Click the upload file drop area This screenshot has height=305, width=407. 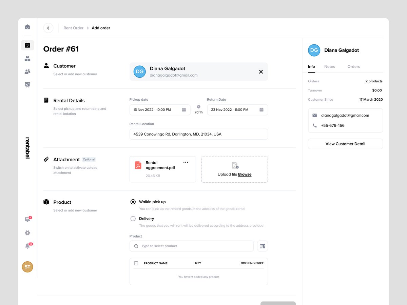tap(235, 169)
